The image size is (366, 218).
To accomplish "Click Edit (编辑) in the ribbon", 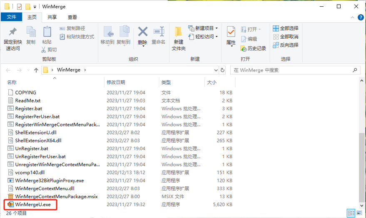I will 249,39.
